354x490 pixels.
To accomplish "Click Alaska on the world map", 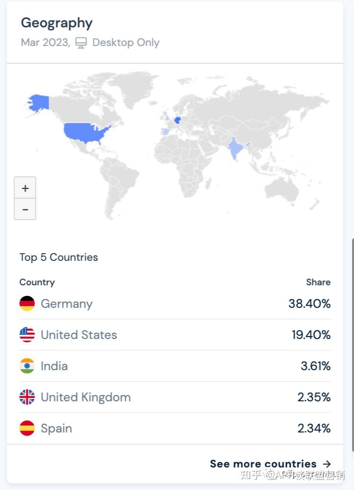I will (39, 103).
